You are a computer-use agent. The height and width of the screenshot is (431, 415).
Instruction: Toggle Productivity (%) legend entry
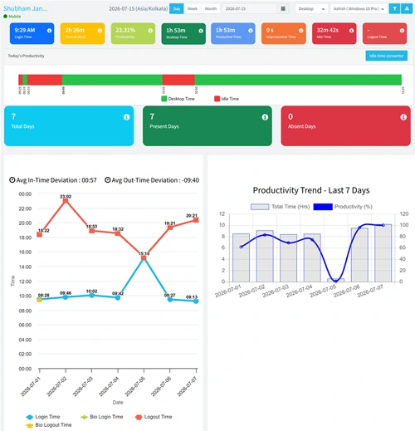point(343,207)
